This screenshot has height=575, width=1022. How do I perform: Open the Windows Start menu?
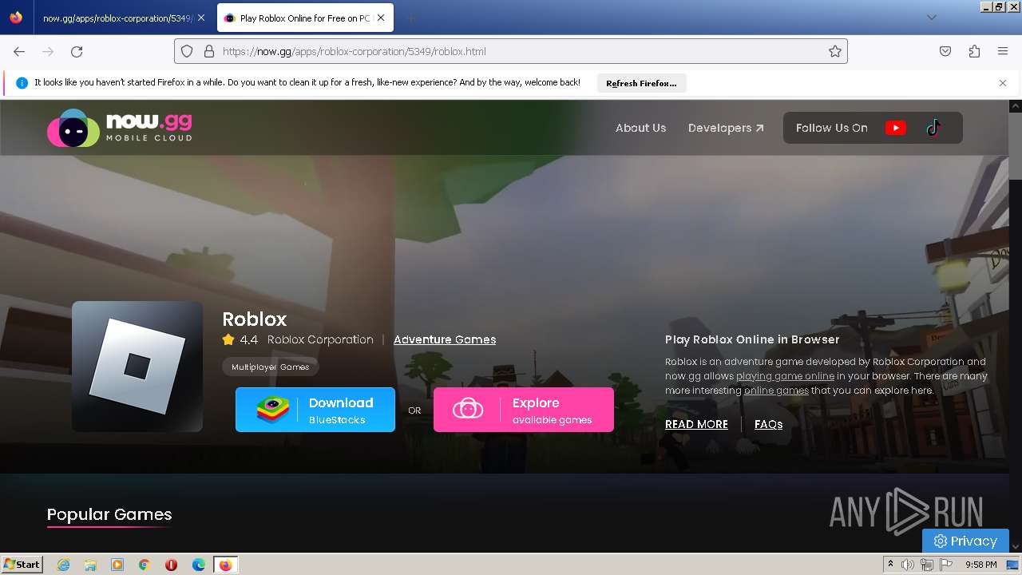point(22,564)
